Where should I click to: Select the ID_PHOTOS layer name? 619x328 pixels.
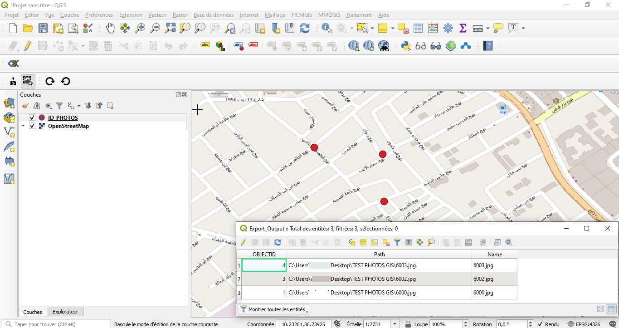pos(63,118)
